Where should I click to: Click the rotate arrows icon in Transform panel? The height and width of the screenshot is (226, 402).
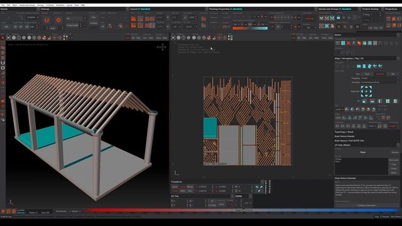click(259, 189)
